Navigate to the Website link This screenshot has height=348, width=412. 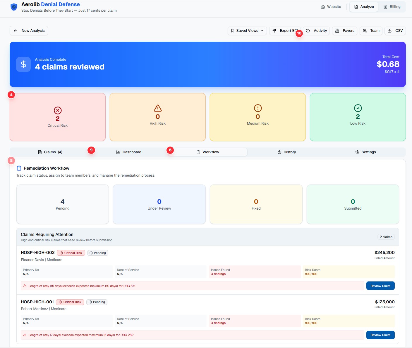click(331, 6)
